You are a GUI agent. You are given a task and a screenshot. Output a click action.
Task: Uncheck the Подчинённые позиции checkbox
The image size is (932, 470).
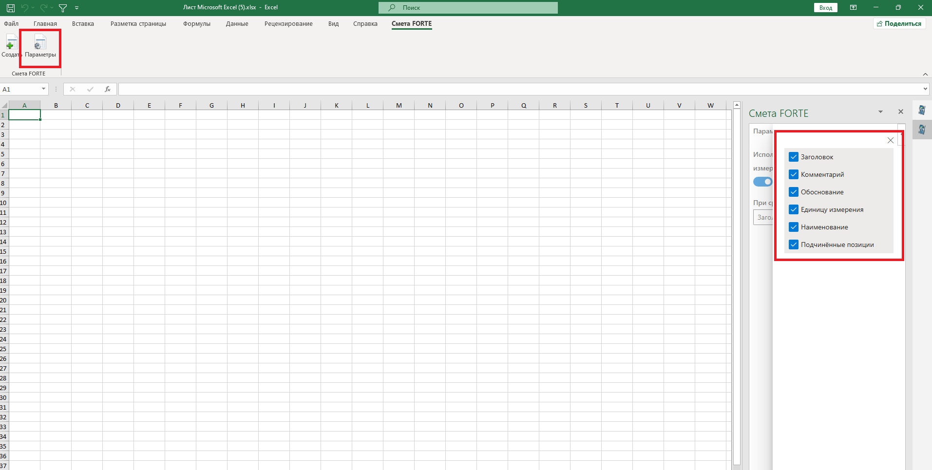(x=794, y=244)
